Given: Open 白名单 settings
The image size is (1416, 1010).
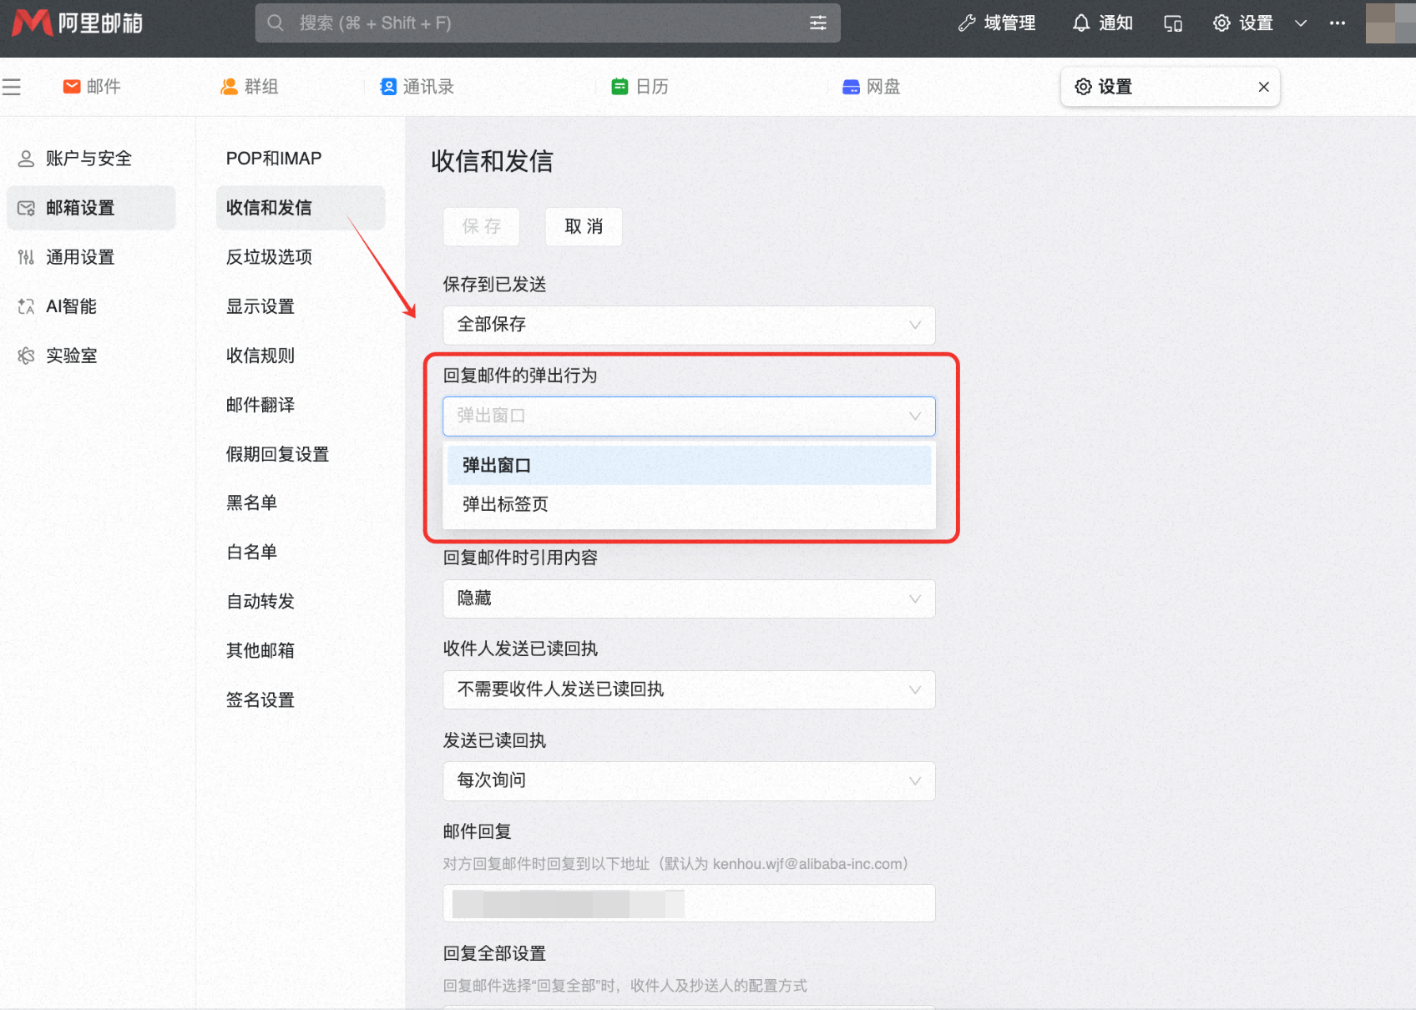Looking at the screenshot, I should (301, 551).
